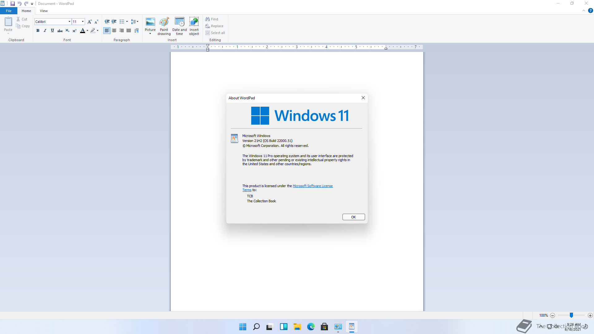Click the Windows Start button
Screen dimensions: 594x334
pyautogui.click(x=243, y=327)
